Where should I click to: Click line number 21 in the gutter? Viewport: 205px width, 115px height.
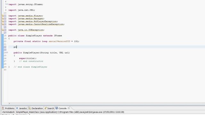click(5, 44)
